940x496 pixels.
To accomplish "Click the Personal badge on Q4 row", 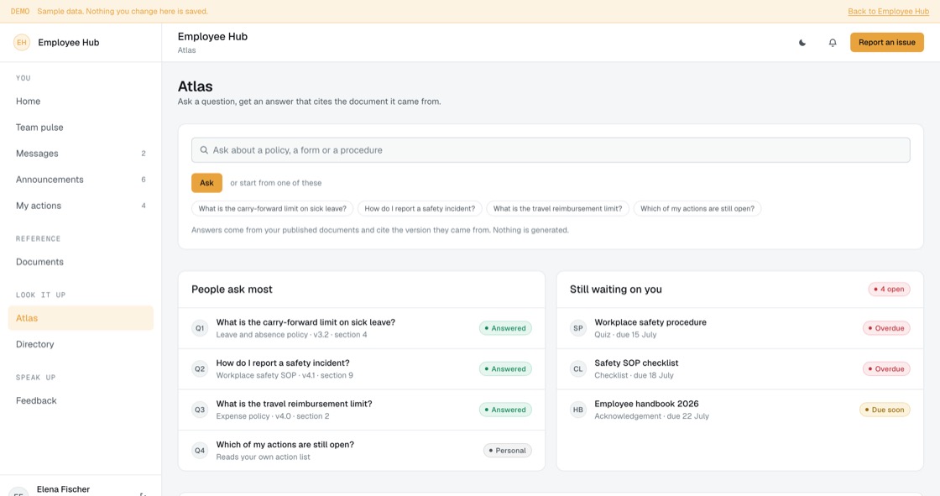I will coord(507,451).
